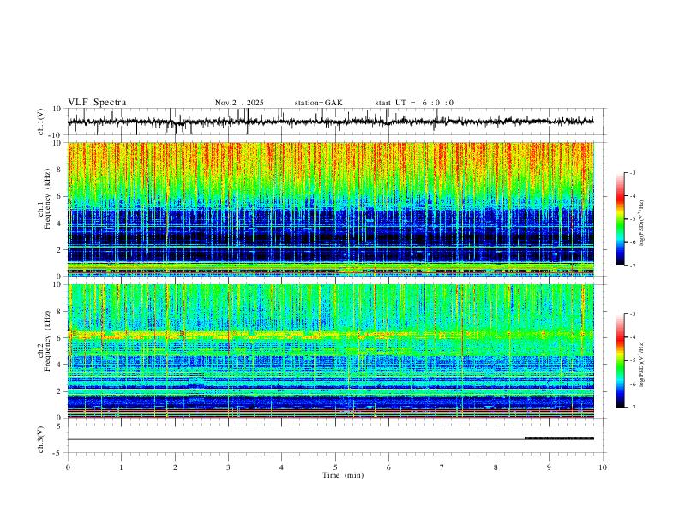679x524 pixels.
Task: Click the "0" time axis tick label
Action: click(x=68, y=467)
